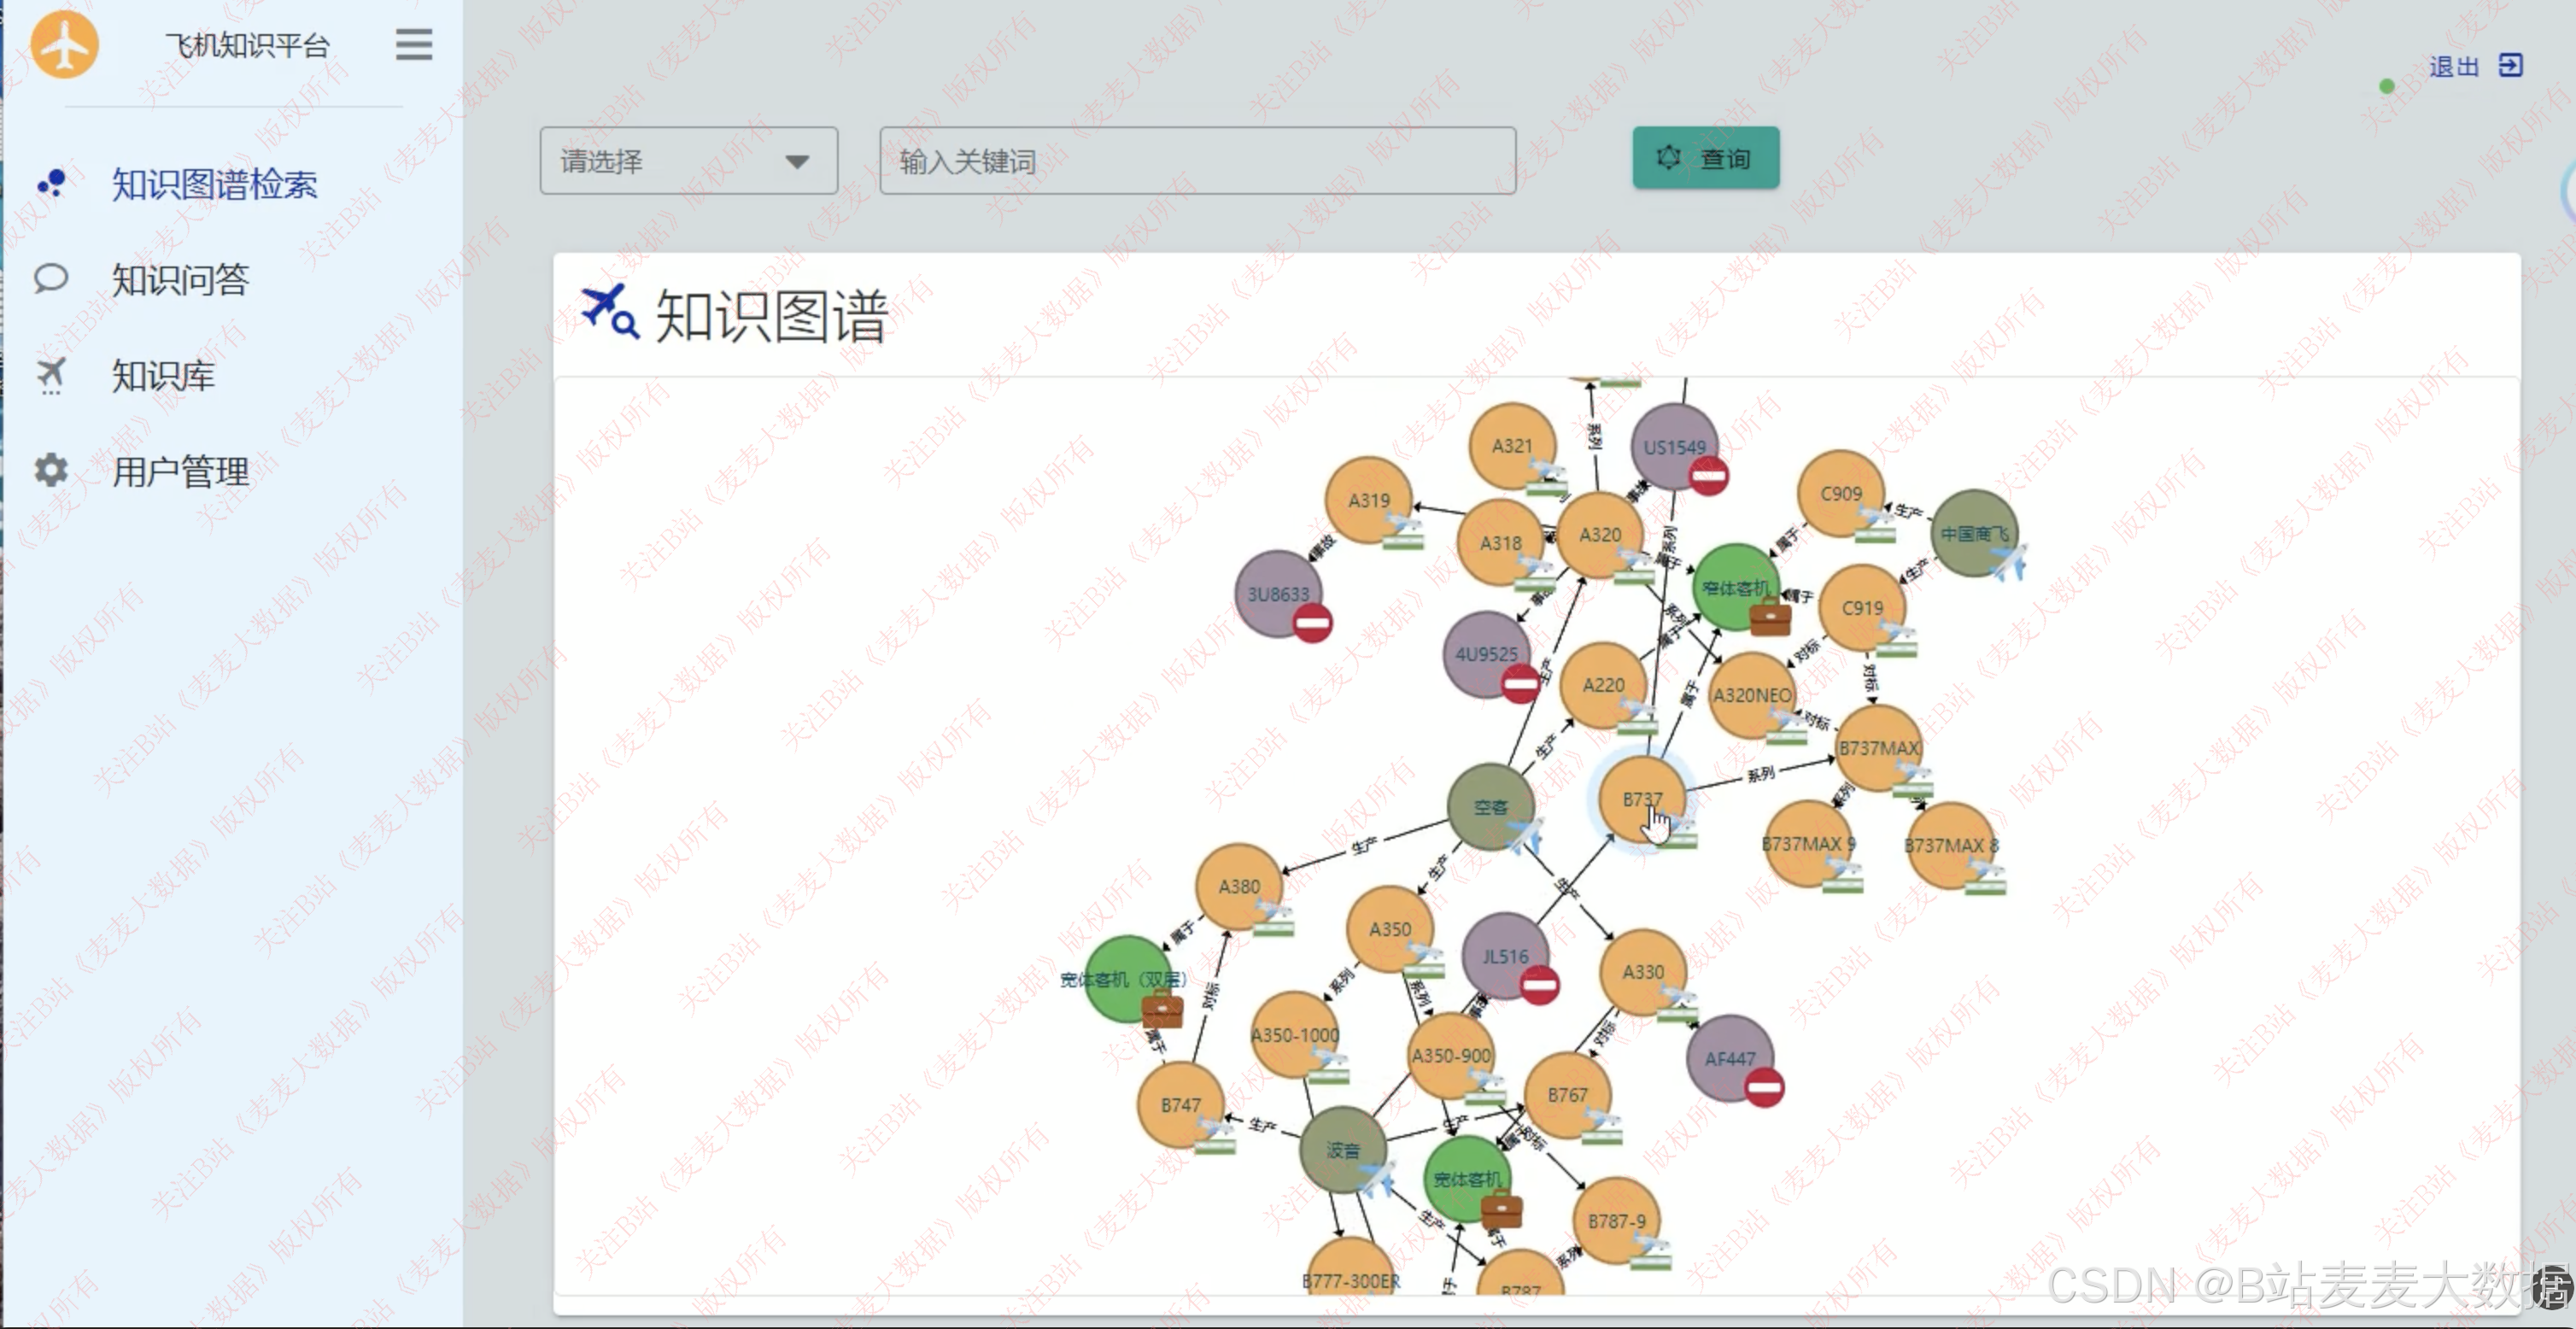This screenshot has width=2576, height=1329.
Task: Toggle the hamburger sidebar menu icon
Action: 413,45
